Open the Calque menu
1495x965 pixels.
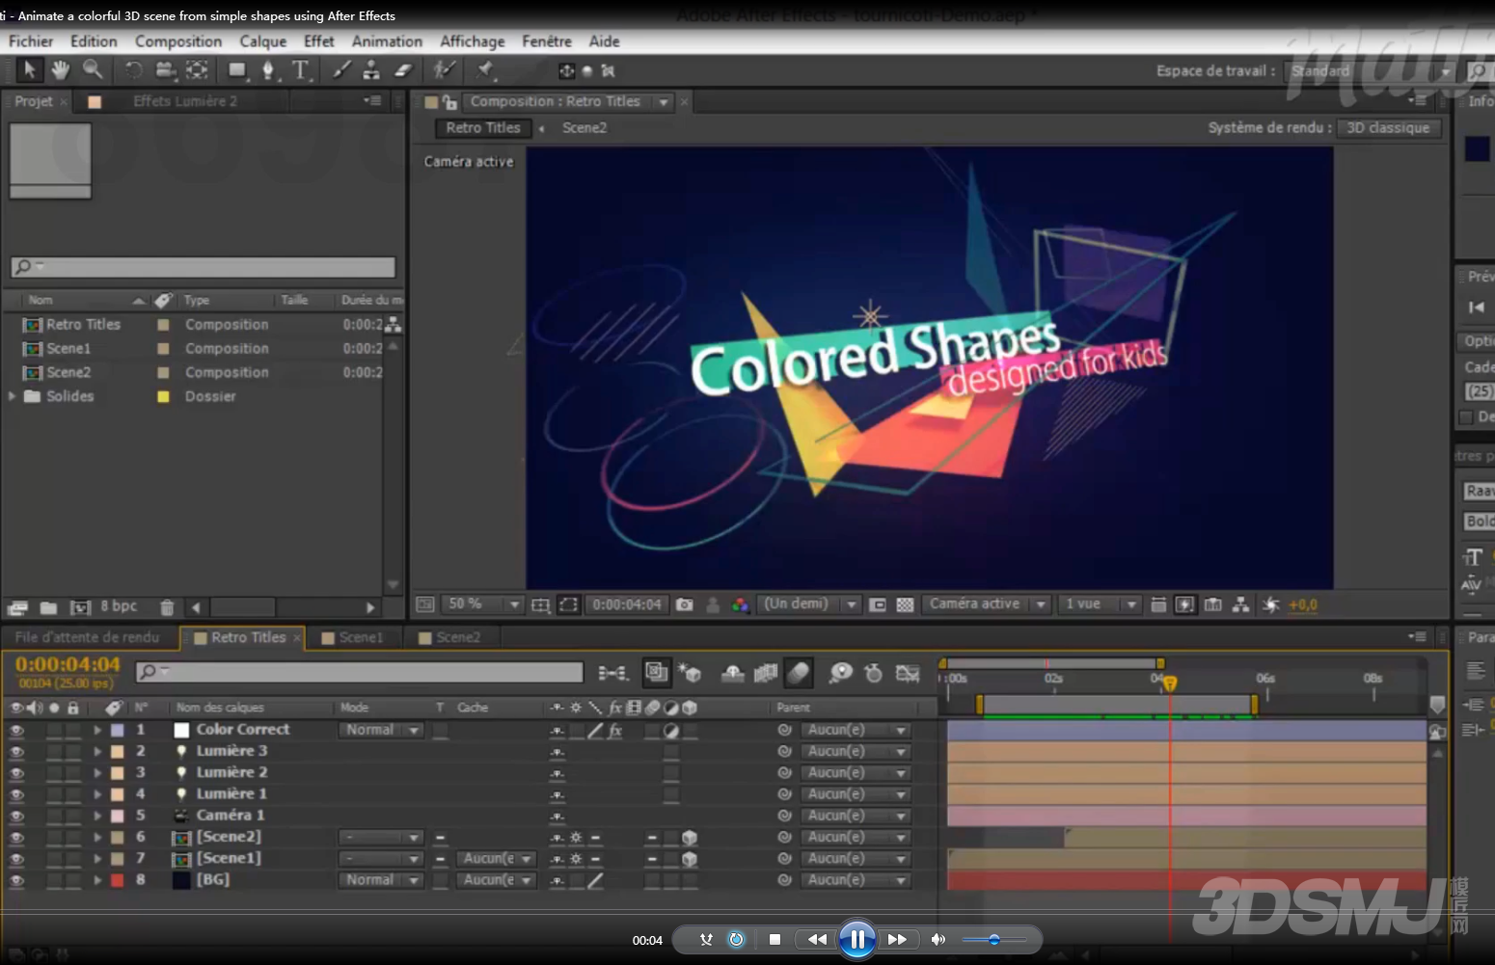263,41
